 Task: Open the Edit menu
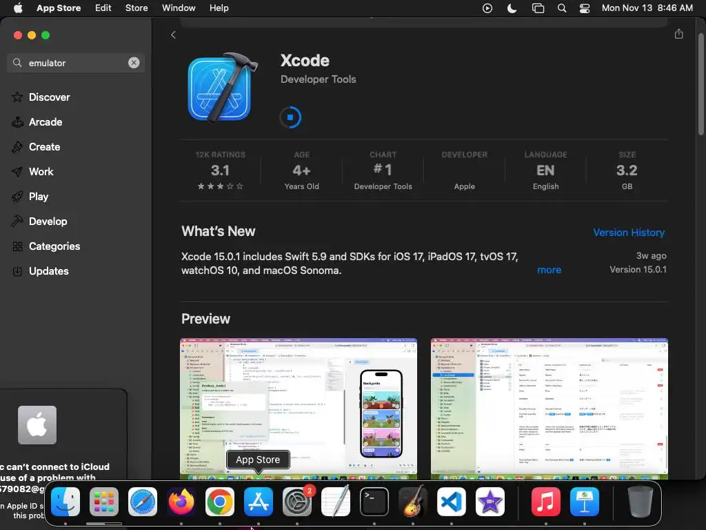point(103,8)
